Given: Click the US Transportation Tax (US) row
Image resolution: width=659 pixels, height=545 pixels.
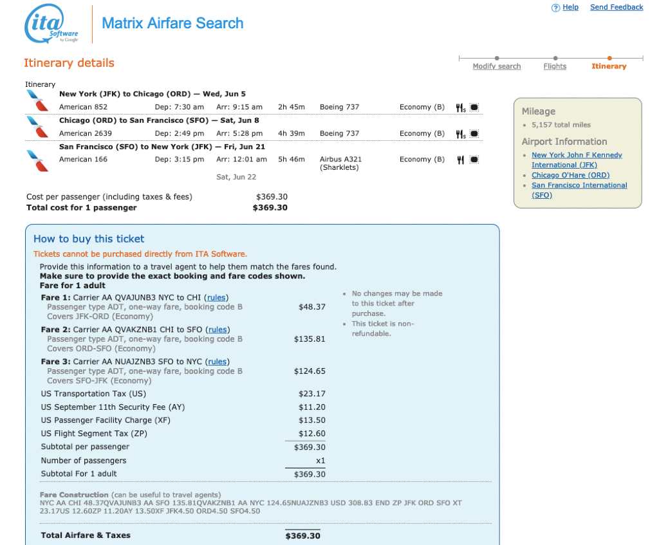Looking at the screenshot, I should (183, 394).
